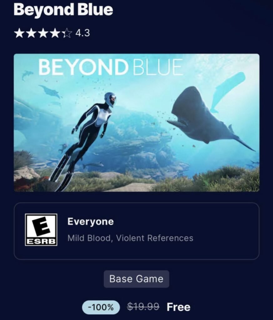Click the light whale silhouette in artwork
This screenshot has width=273, height=320.
click(228, 92)
